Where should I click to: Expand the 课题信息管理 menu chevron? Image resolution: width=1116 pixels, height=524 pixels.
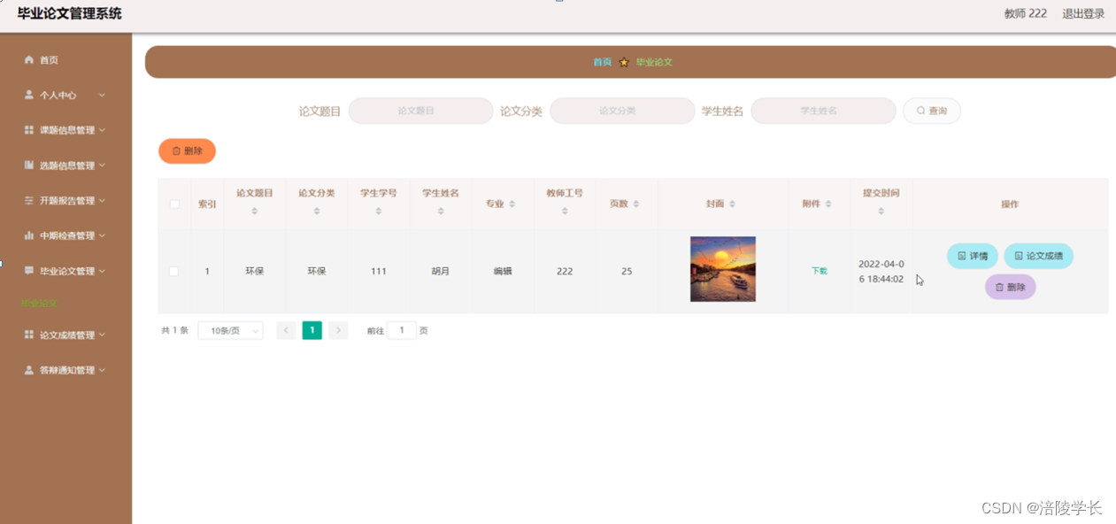pos(102,130)
